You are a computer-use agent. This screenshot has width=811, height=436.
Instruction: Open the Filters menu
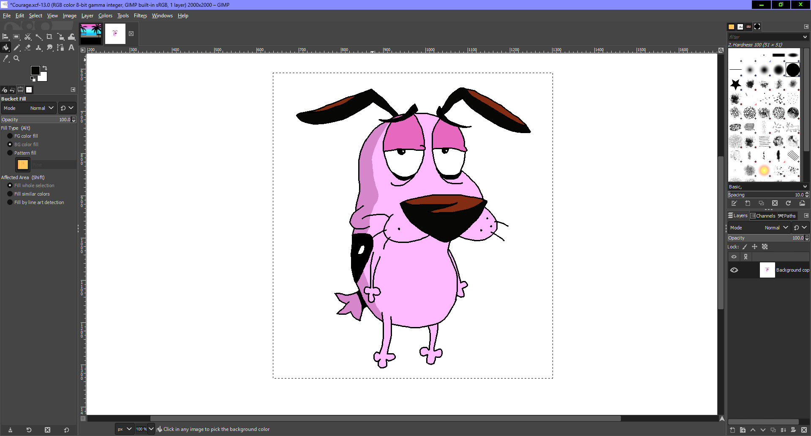click(140, 16)
